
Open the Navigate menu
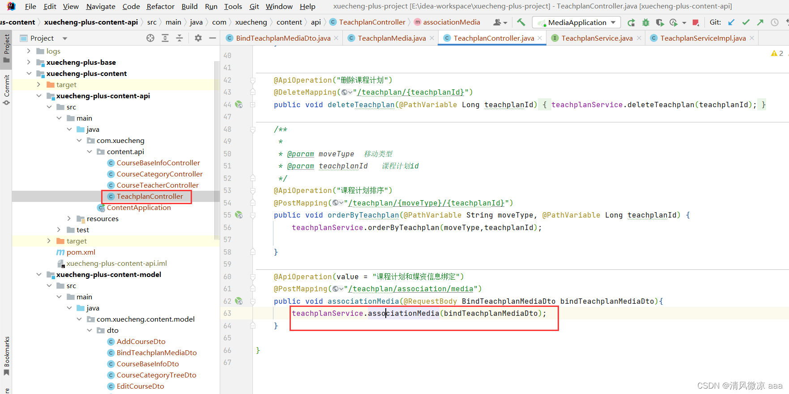pos(101,6)
